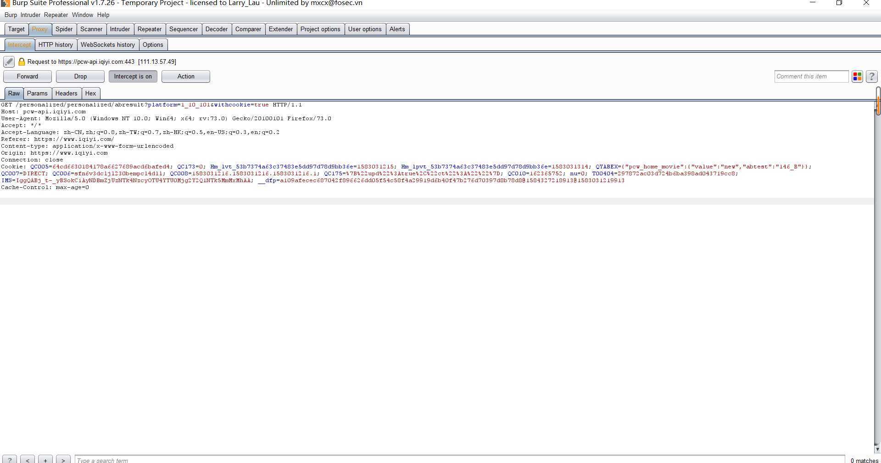The width and height of the screenshot is (881, 463).
Task: Click the next match arrow button
Action: pos(63,459)
